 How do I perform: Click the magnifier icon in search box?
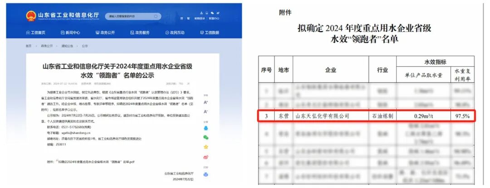(x=156, y=16)
